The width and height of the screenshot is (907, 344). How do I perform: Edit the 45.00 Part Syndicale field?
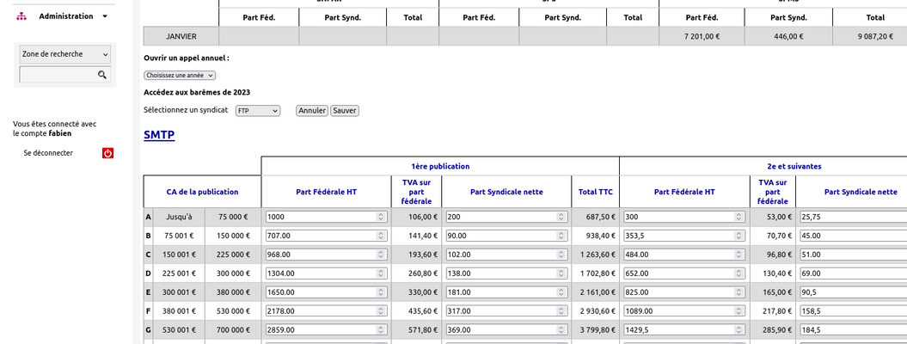(853, 236)
